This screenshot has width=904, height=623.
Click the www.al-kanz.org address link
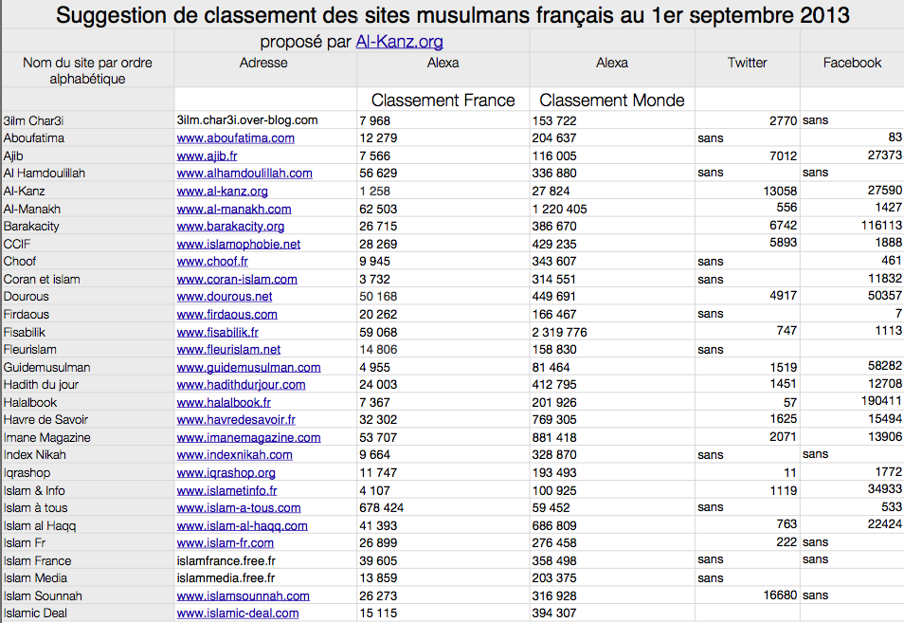pyautogui.click(x=222, y=192)
